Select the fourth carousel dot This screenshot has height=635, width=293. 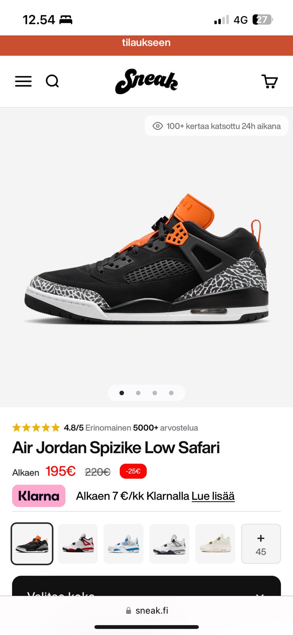pos(171,393)
